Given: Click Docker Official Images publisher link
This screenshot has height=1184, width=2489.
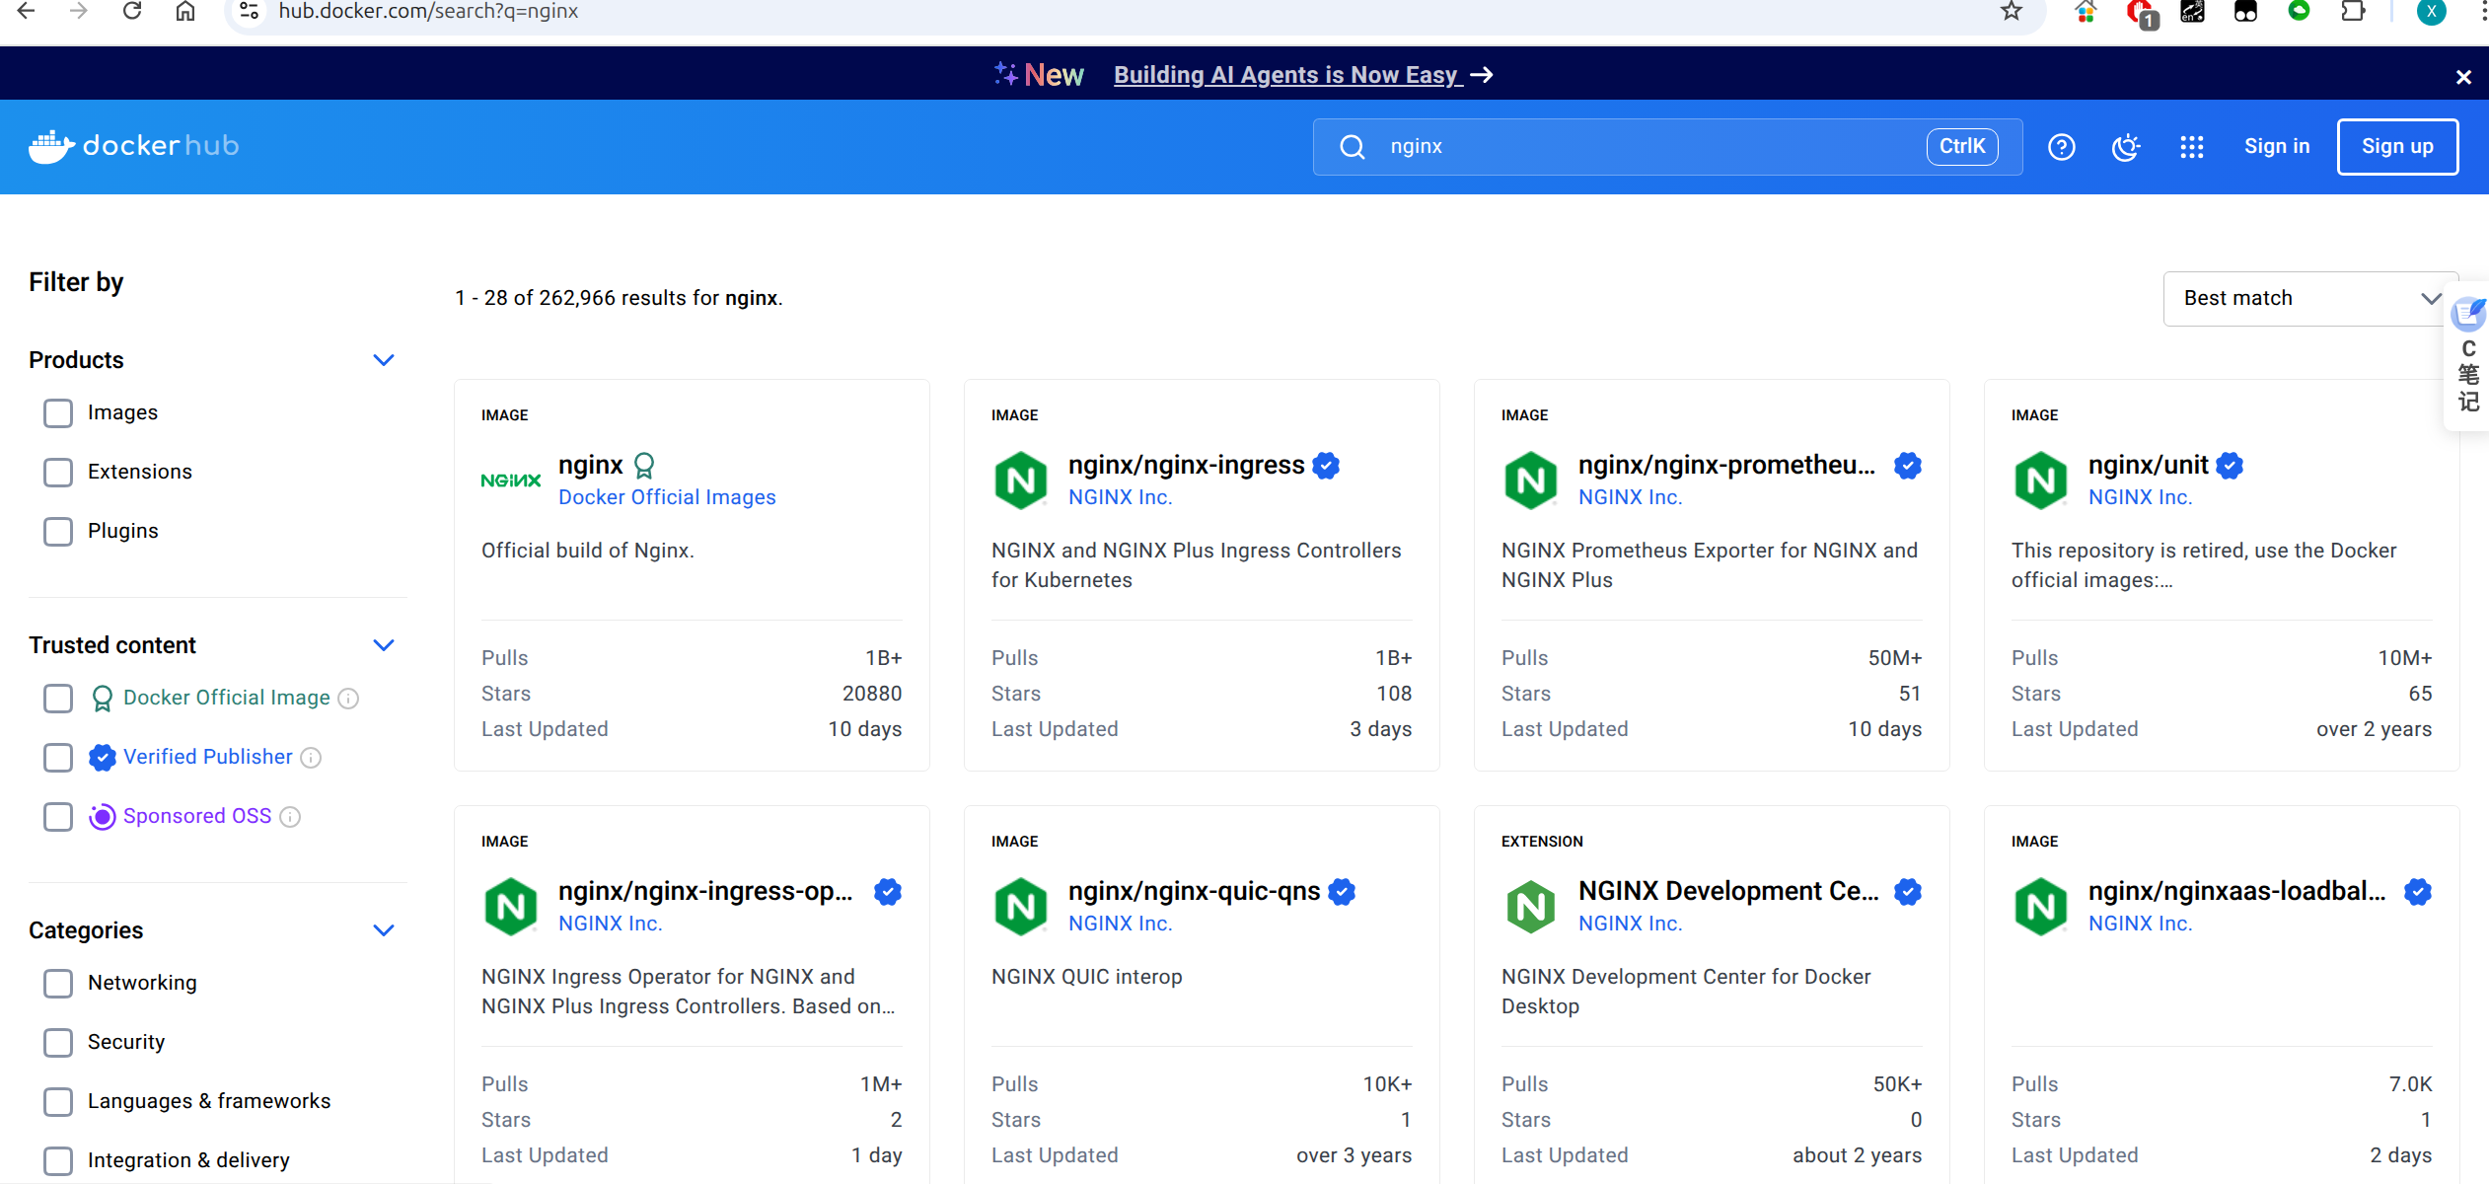Looking at the screenshot, I should 667,497.
